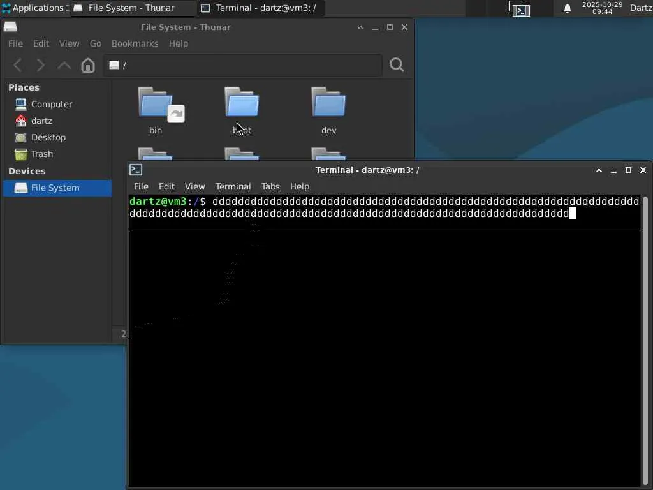653x490 pixels.
Task: Open the Applications menu in panel
Action: tap(34, 8)
